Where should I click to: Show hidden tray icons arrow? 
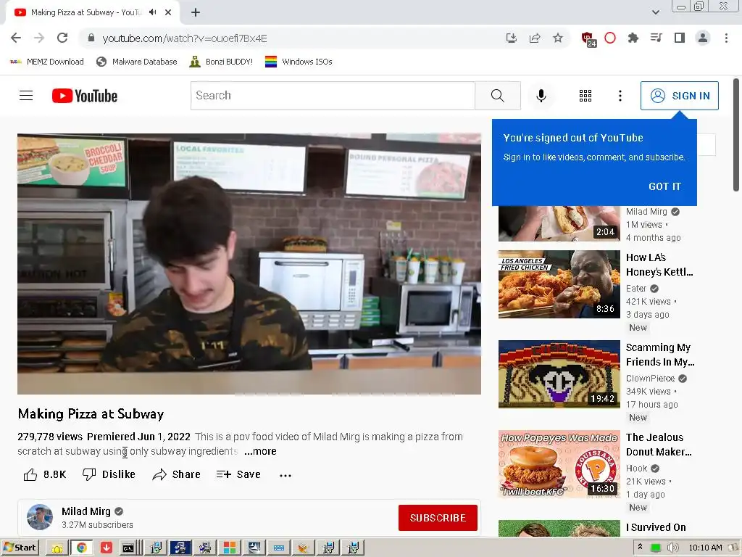click(640, 547)
